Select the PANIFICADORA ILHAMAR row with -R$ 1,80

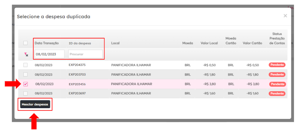pos(131,75)
